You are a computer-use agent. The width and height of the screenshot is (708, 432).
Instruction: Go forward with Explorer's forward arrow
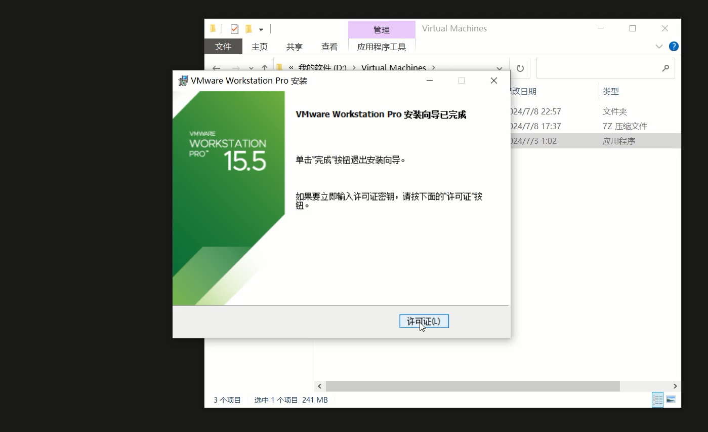[236, 68]
